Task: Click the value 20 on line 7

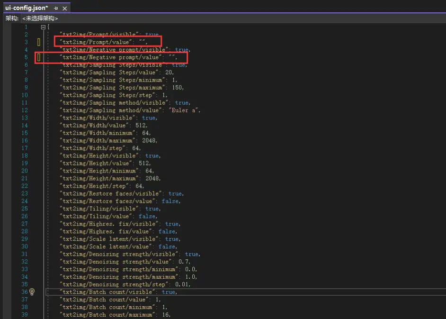Action: coord(169,73)
